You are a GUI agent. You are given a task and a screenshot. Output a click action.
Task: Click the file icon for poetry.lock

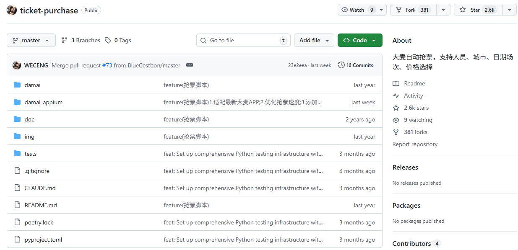pos(17,222)
